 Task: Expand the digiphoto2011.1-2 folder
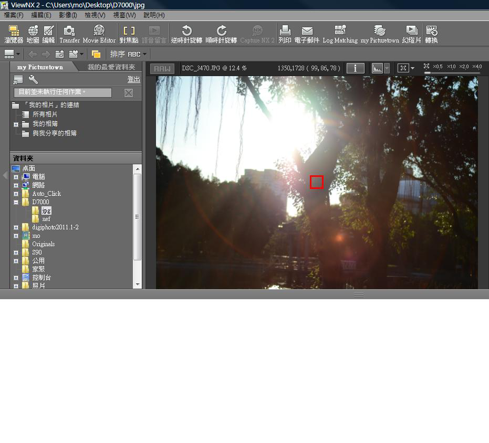tap(16, 227)
